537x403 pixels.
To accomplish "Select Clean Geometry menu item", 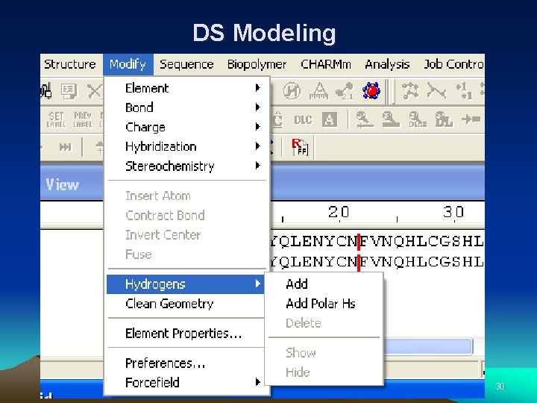I will (185, 304).
